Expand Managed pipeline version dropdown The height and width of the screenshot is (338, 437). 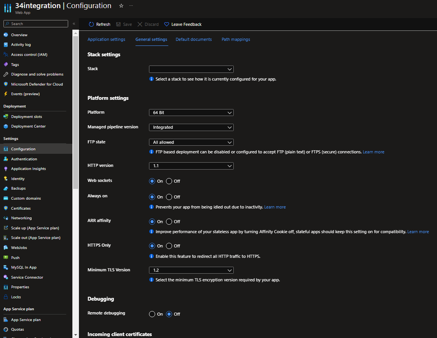point(191,128)
